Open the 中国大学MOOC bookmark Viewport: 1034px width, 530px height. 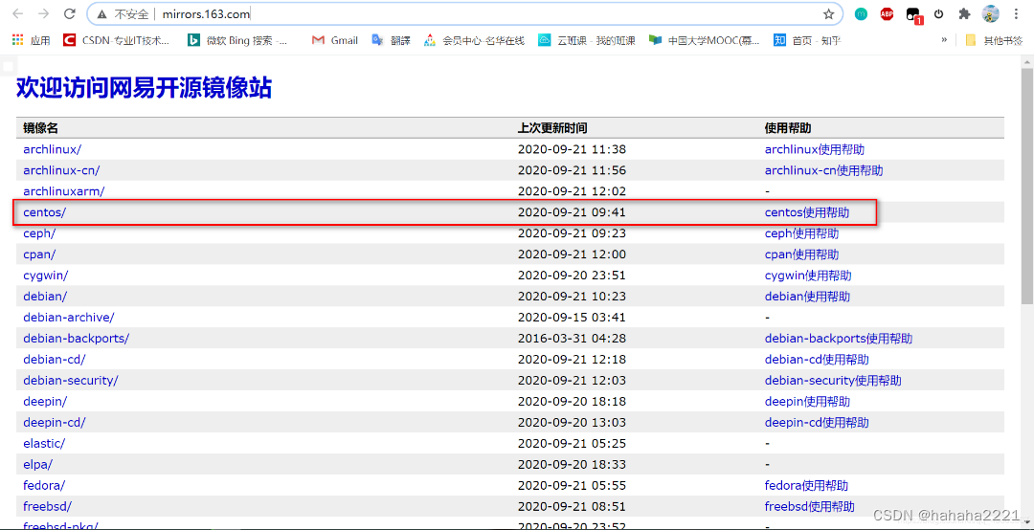(705, 40)
